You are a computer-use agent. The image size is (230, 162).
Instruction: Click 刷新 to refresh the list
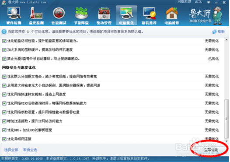218,32
